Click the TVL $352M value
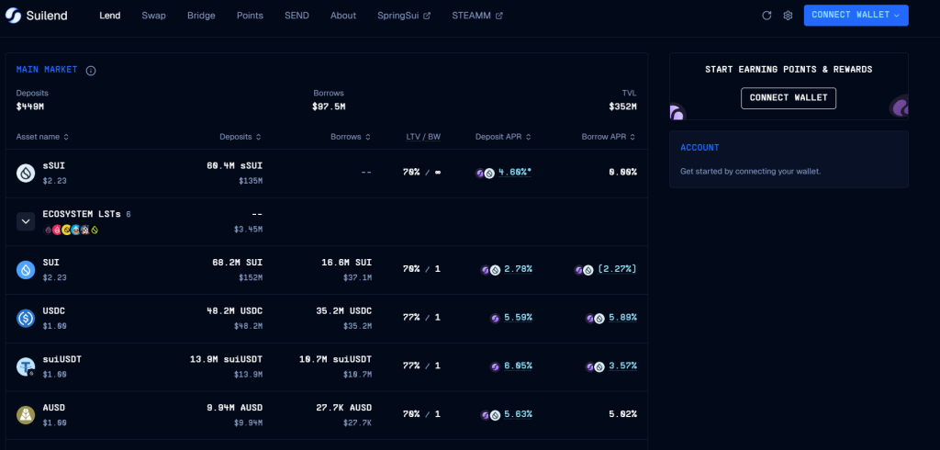The height and width of the screenshot is (450, 940). 622,107
